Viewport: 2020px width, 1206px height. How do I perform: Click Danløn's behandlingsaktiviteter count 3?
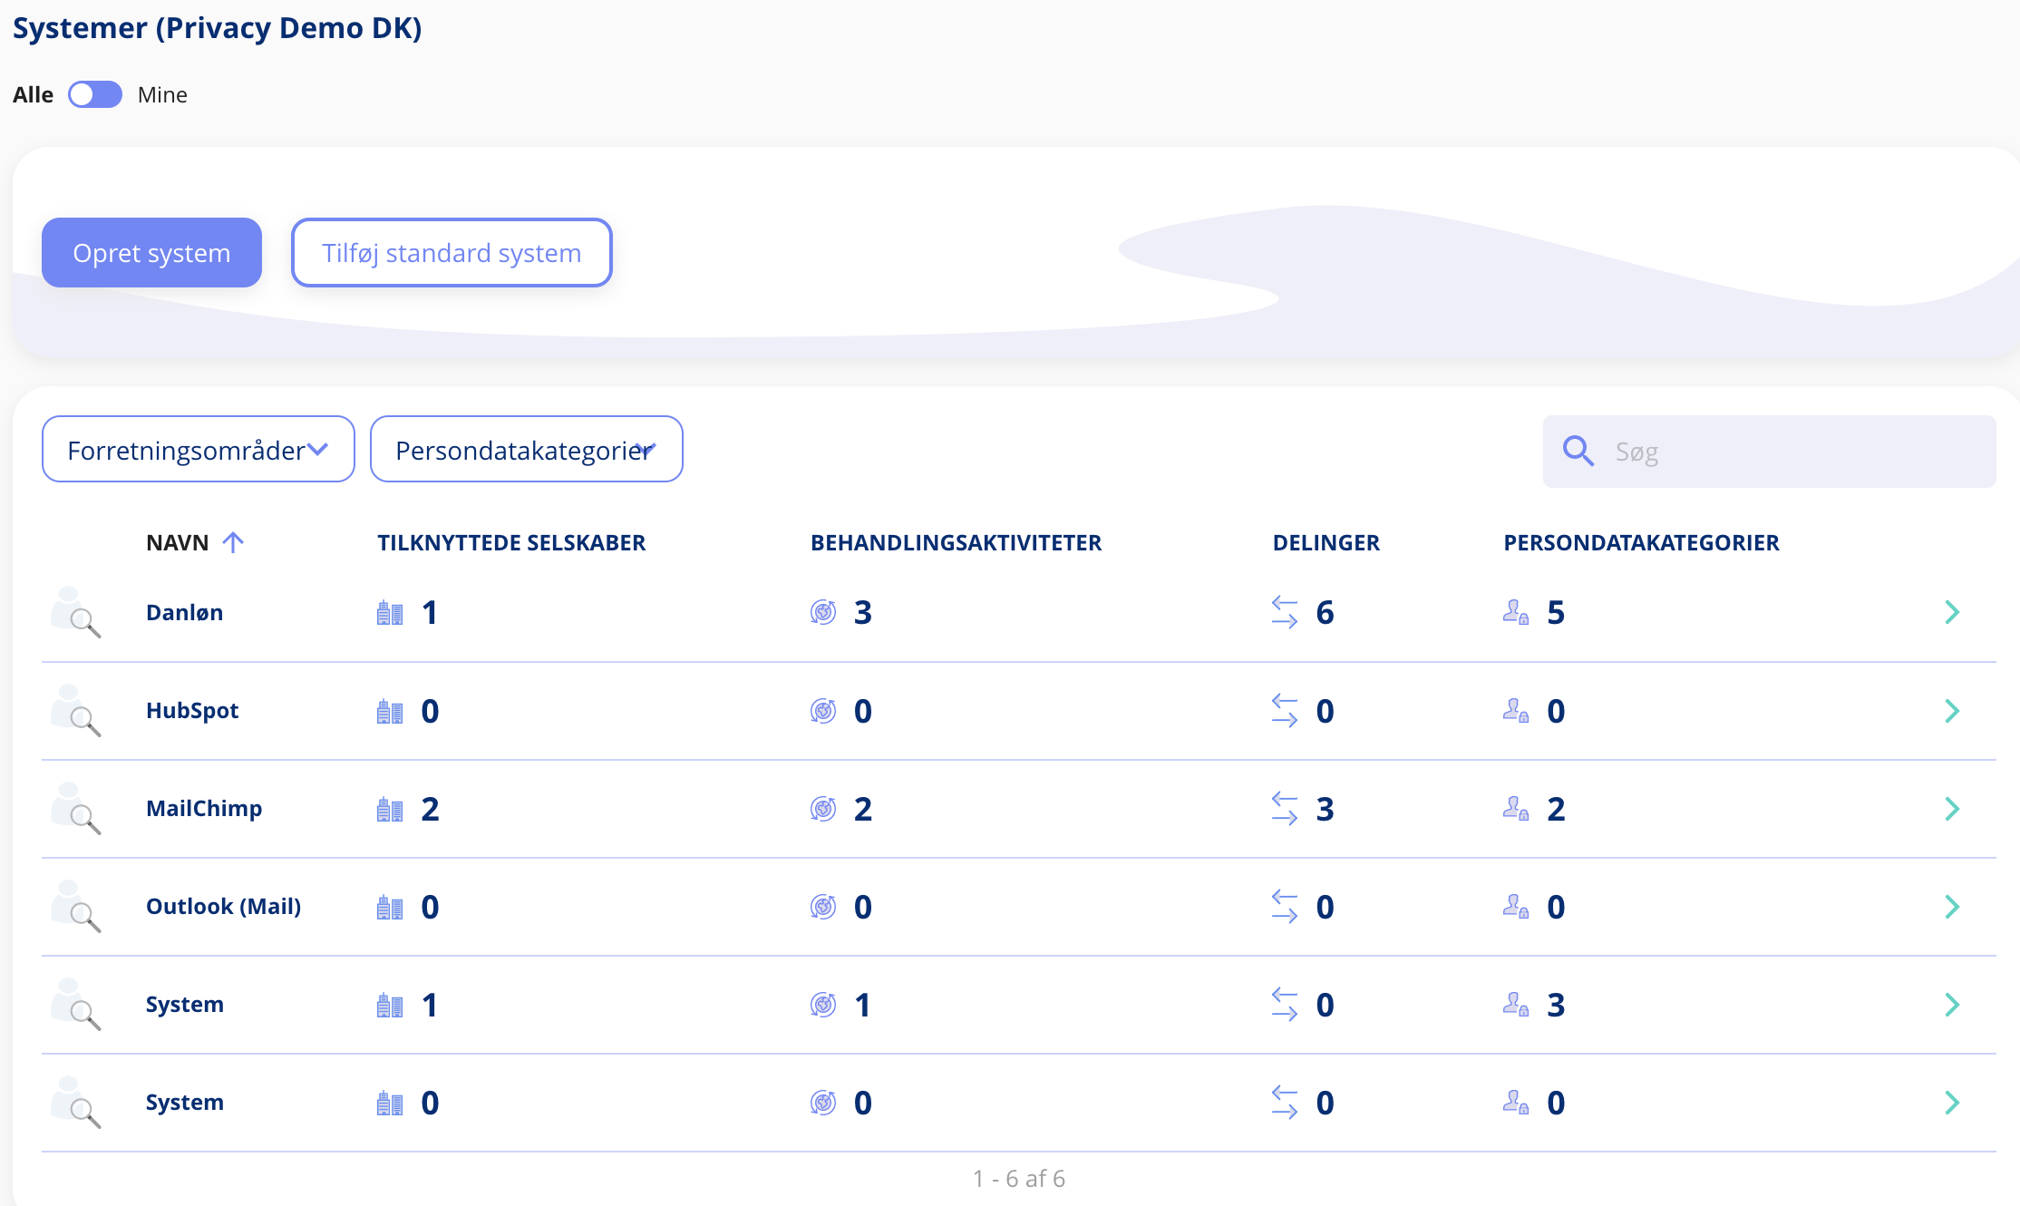coord(863,613)
